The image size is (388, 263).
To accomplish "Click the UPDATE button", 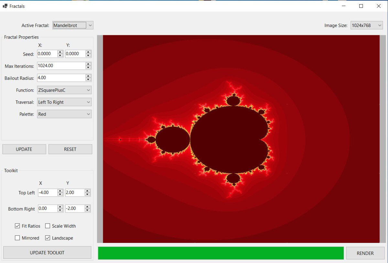I will pos(24,149).
